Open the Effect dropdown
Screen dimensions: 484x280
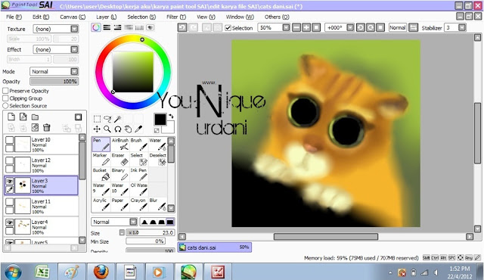click(x=74, y=49)
